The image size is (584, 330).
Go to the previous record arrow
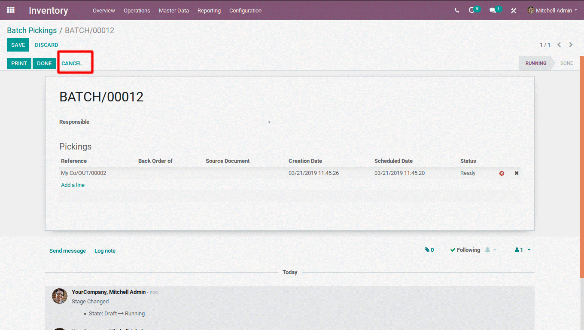559,45
